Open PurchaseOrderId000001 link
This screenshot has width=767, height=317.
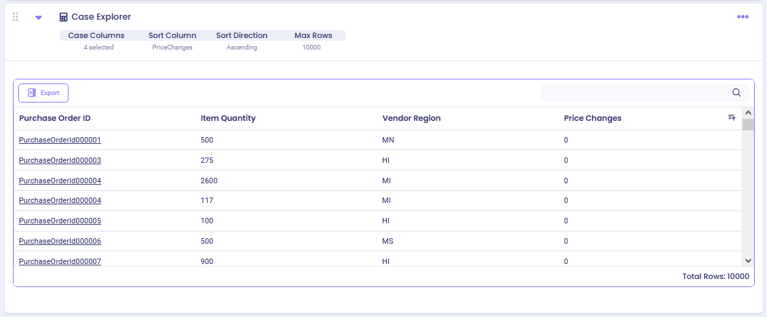point(60,141)
